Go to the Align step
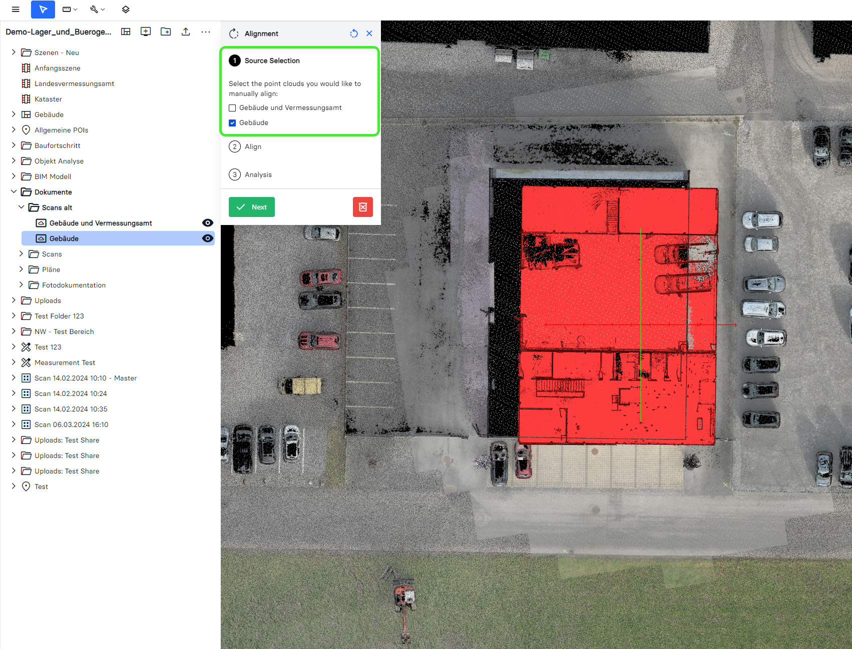The height and width of the screenshot is (649, 852). pos(253,146)
